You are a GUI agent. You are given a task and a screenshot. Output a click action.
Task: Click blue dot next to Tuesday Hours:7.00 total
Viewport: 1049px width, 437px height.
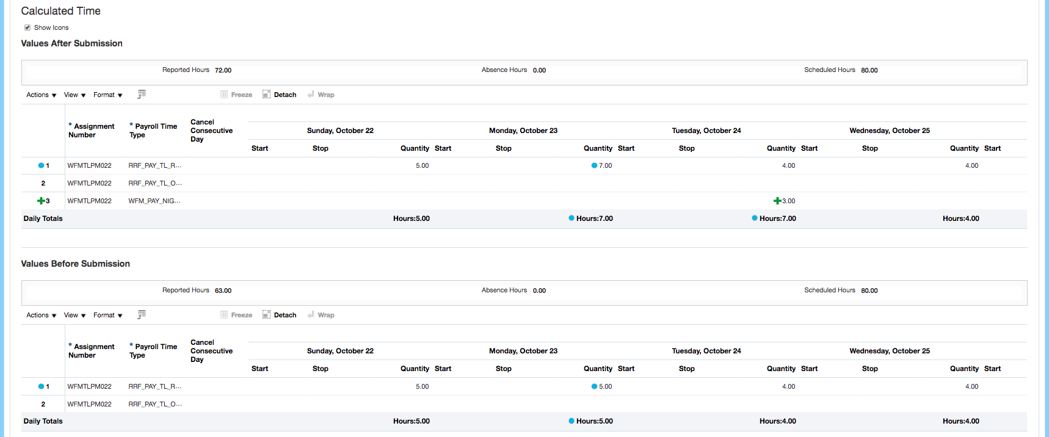[755, 218]
